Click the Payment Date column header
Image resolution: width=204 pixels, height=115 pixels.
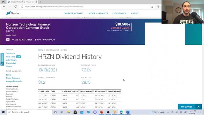pos(114,91)
